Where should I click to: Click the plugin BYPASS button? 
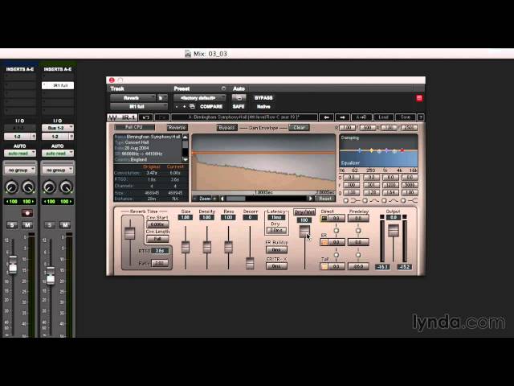263,98
